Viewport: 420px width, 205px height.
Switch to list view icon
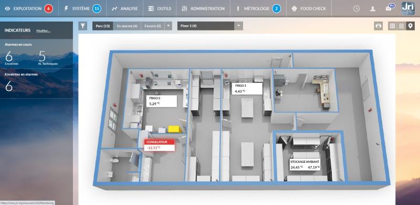tap(401, 26)
